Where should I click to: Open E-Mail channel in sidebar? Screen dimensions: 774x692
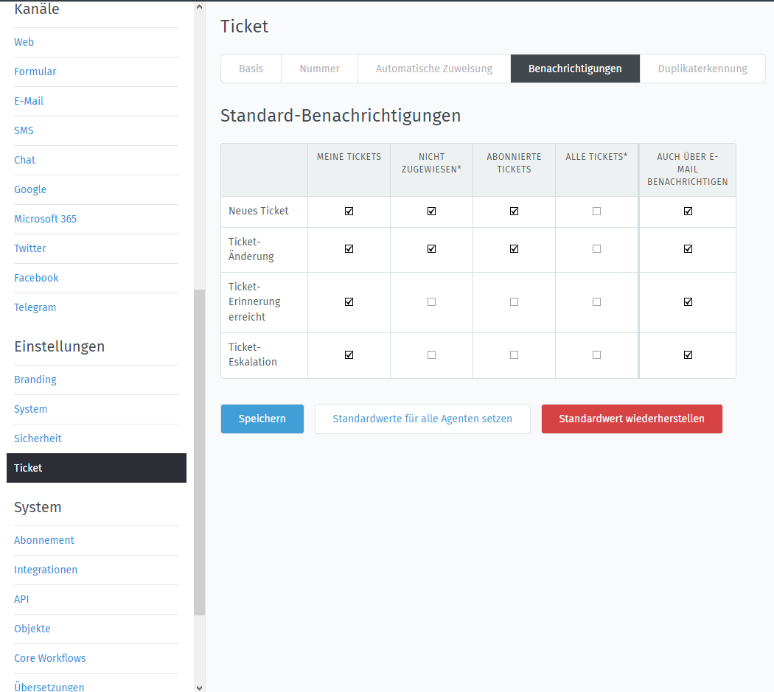(29, 101)
